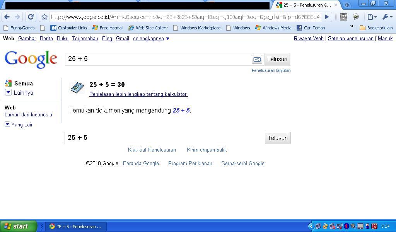Select the Web tab in Google navigation
This screenshot has width=396, height=232.
9,38
